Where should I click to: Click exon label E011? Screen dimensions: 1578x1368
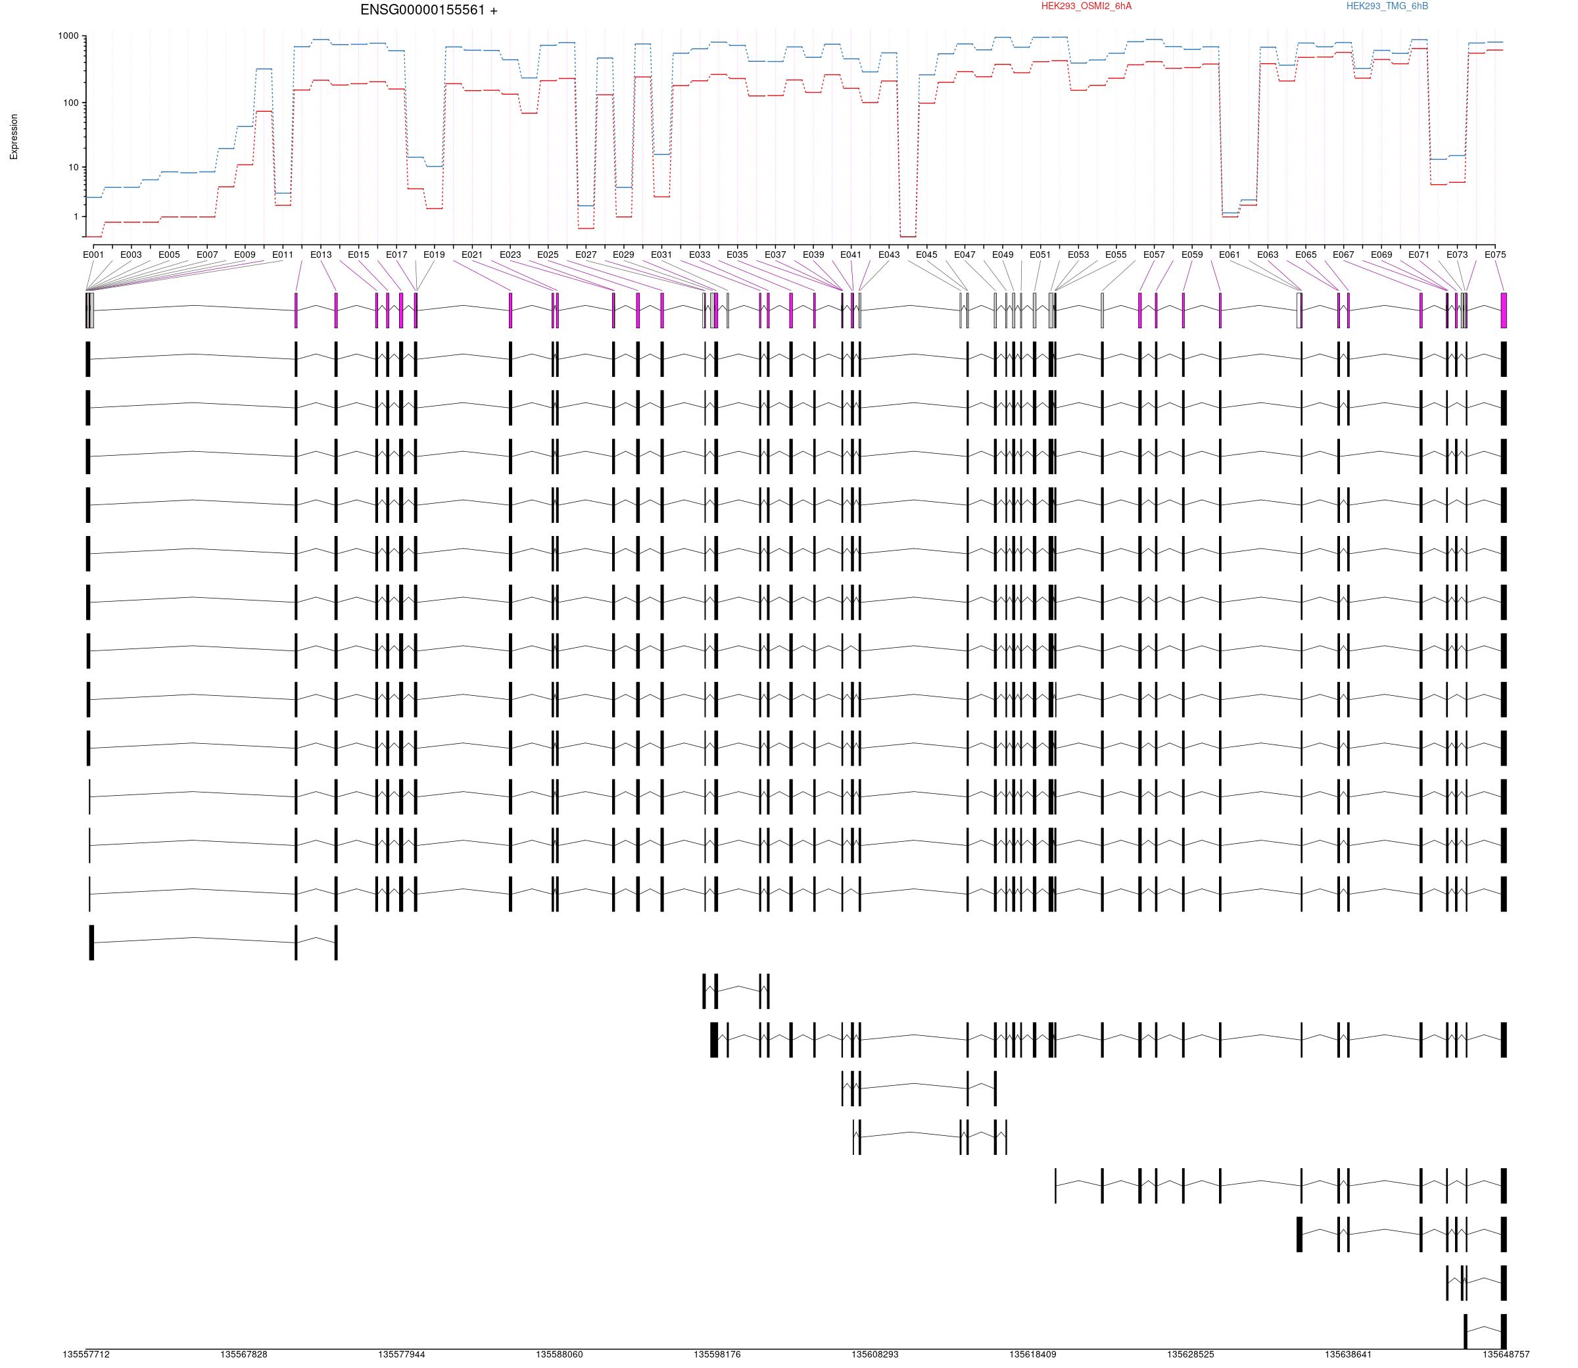click(283, 255)
